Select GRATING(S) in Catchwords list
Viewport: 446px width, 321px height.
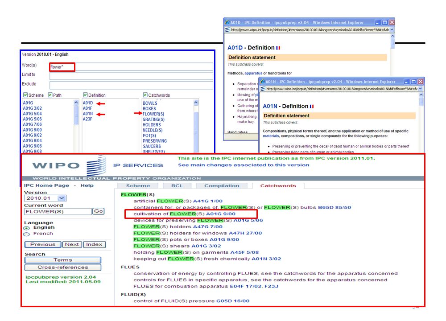[x=153, y=119]
